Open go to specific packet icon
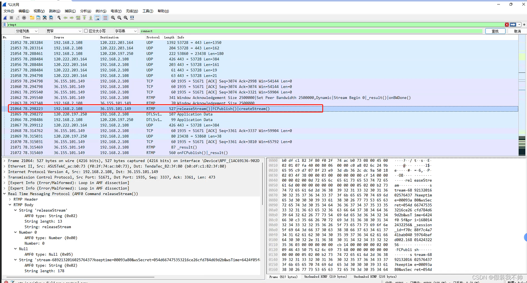The width and height of the screenshot is (527, 283). point(78,18)
